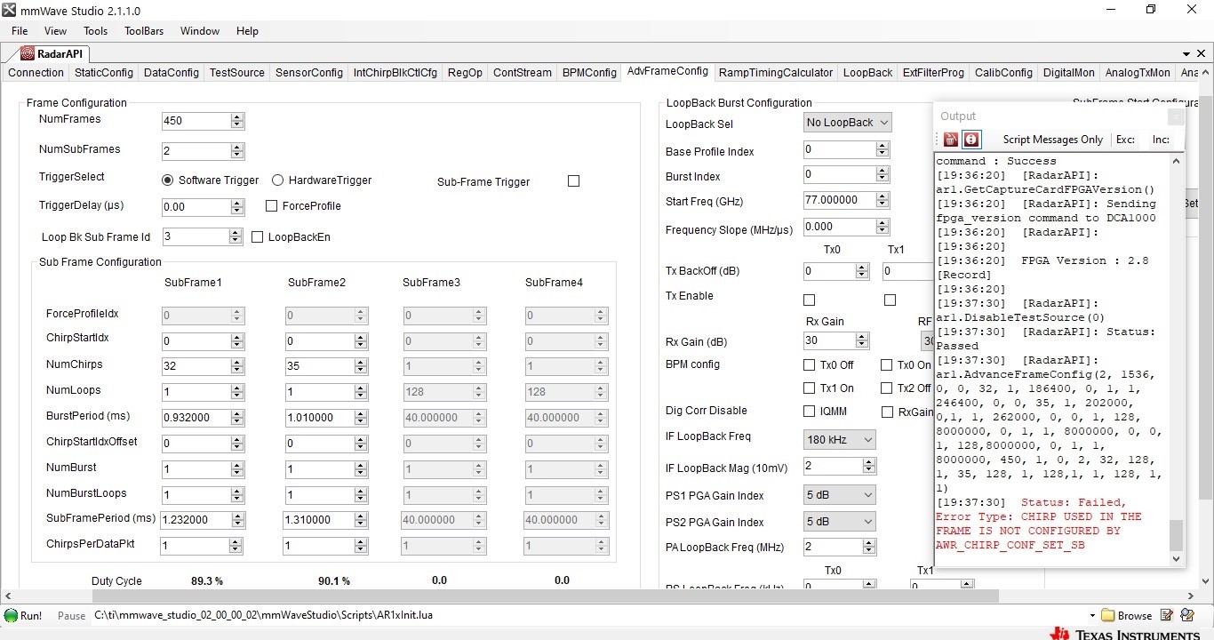Switch to the LoopBack tab
Screen dimensions: 1214x640
[x=867, y=73]
